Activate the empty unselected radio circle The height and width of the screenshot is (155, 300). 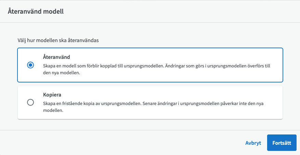tap(30, 102)
